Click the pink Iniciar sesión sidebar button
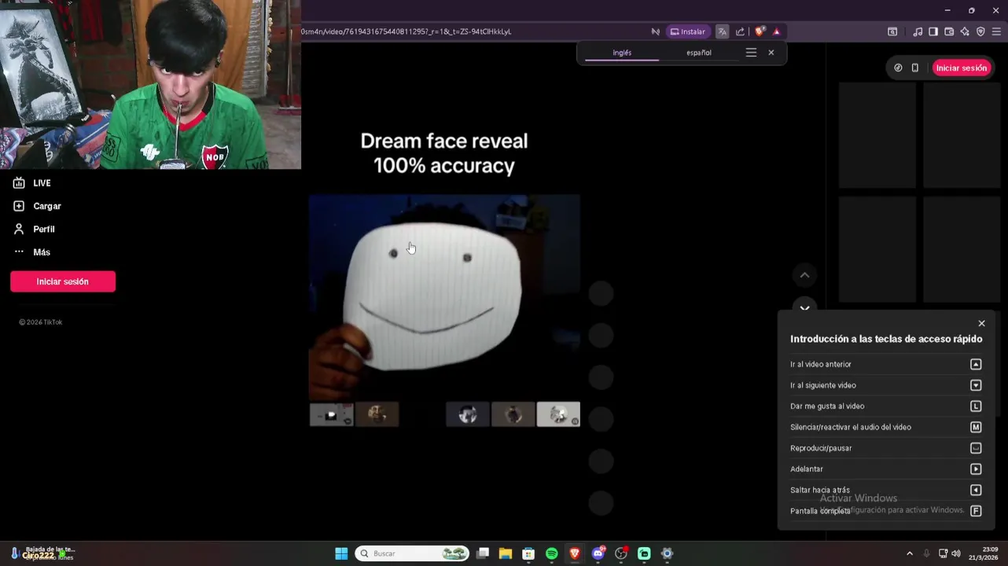The width and height of the screenshot is (1008, 566). [63, 281]
